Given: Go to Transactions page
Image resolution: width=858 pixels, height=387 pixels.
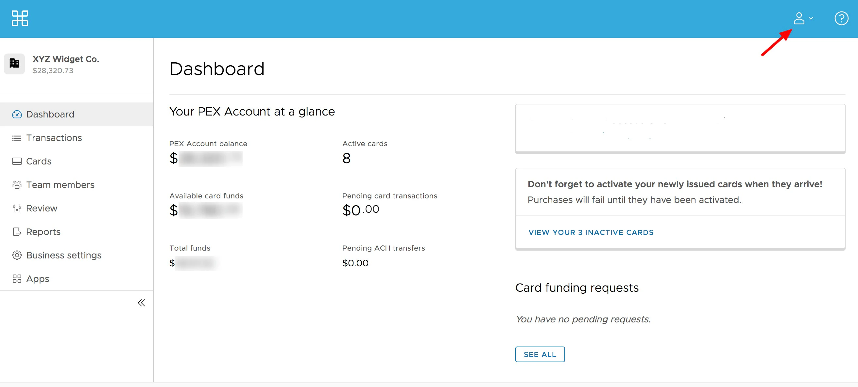Looking at the screenshot, I should pyautogui.click(x=54, y=138).
